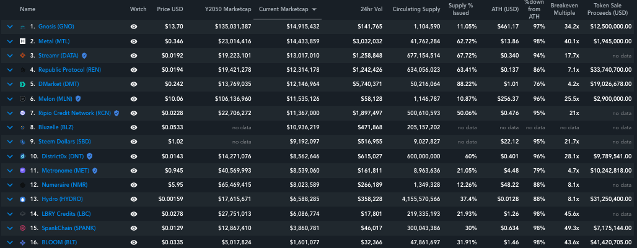
Task: Open the Numeraire (NMR) link
Action: pos(64,185)
